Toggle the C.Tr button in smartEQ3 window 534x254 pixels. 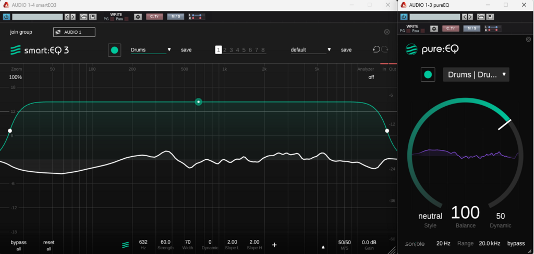coord(154,16)
